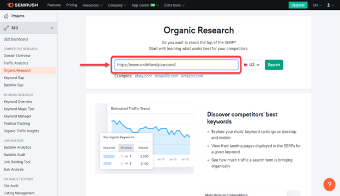Image resolution: width=340 pixels, height=196 pixels.
Task: Open the EN language selector
Action: click(x=317, y=5)
